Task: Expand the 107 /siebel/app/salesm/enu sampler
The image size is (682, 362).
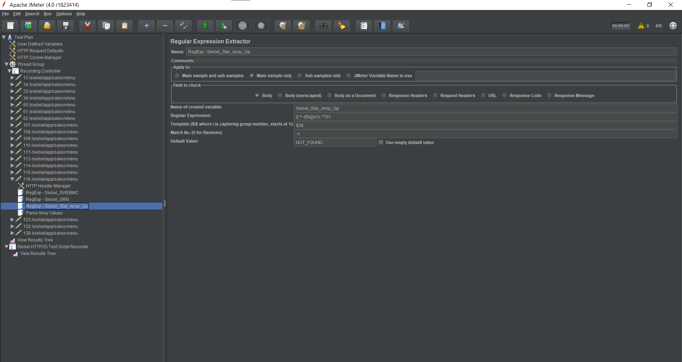Action: [x=12, y=125]
